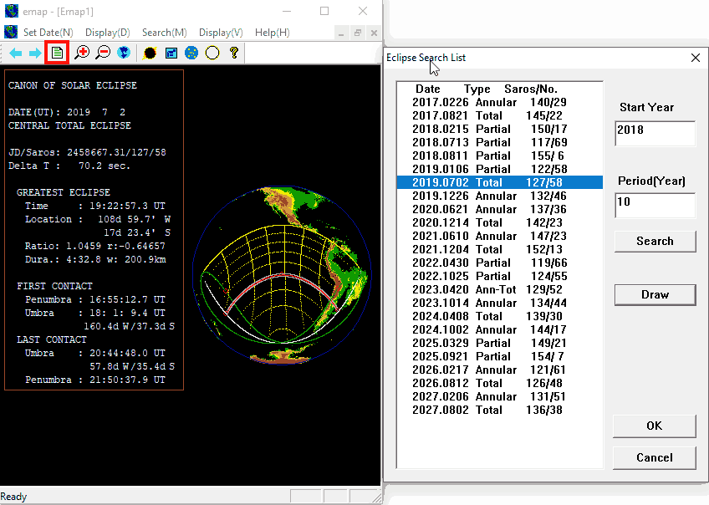Click the document icon left of Set Date
709x505 pixels.
coord(11,32)
